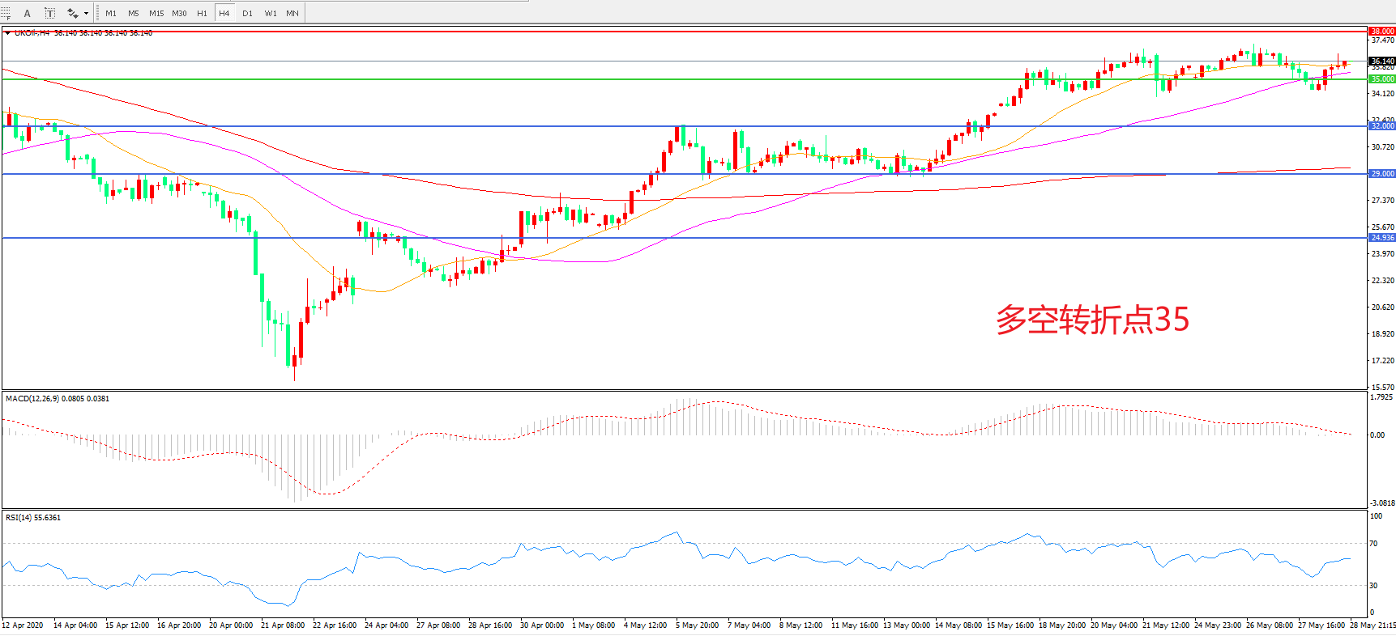The image size is (1396, 636).
Task: Click the red Chinese text annotation
Action: click(1092, 320)
